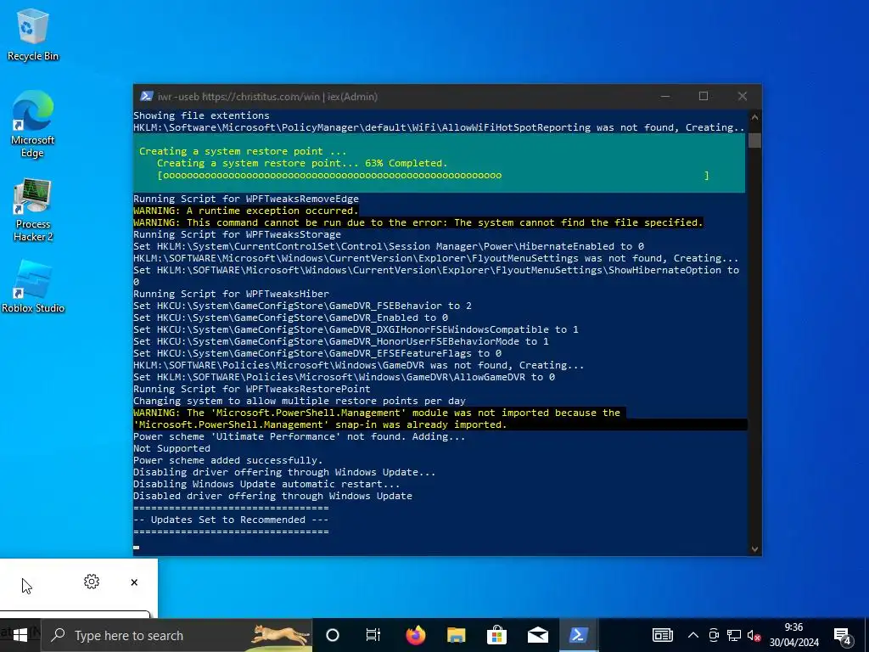The image size is (869, 652).
Task: Select the PowerShell taskbar button
Action: (x=579, y=635)
